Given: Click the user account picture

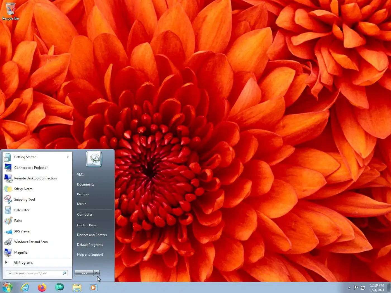Looking at the screenshot, I should [94, 159].
